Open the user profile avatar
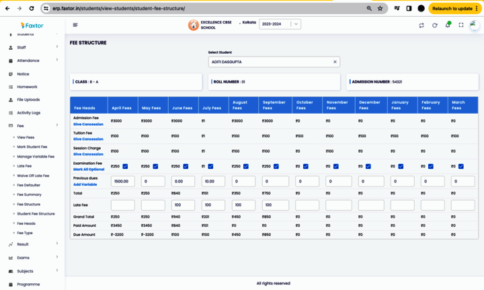The width and height of the screenshot is (484, 290). point(475,25)
